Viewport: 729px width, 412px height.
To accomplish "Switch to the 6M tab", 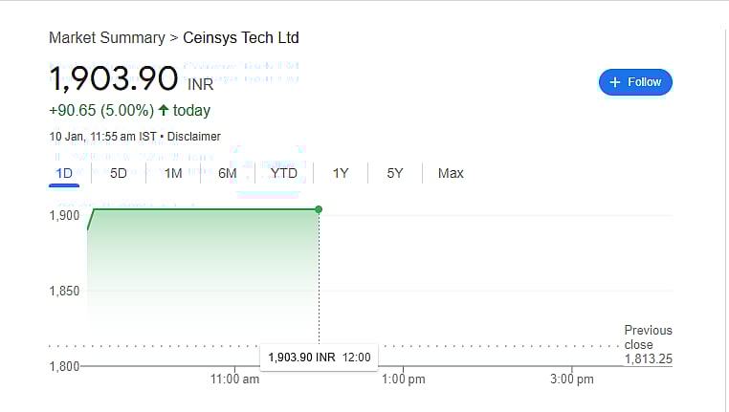I will 228,173.
